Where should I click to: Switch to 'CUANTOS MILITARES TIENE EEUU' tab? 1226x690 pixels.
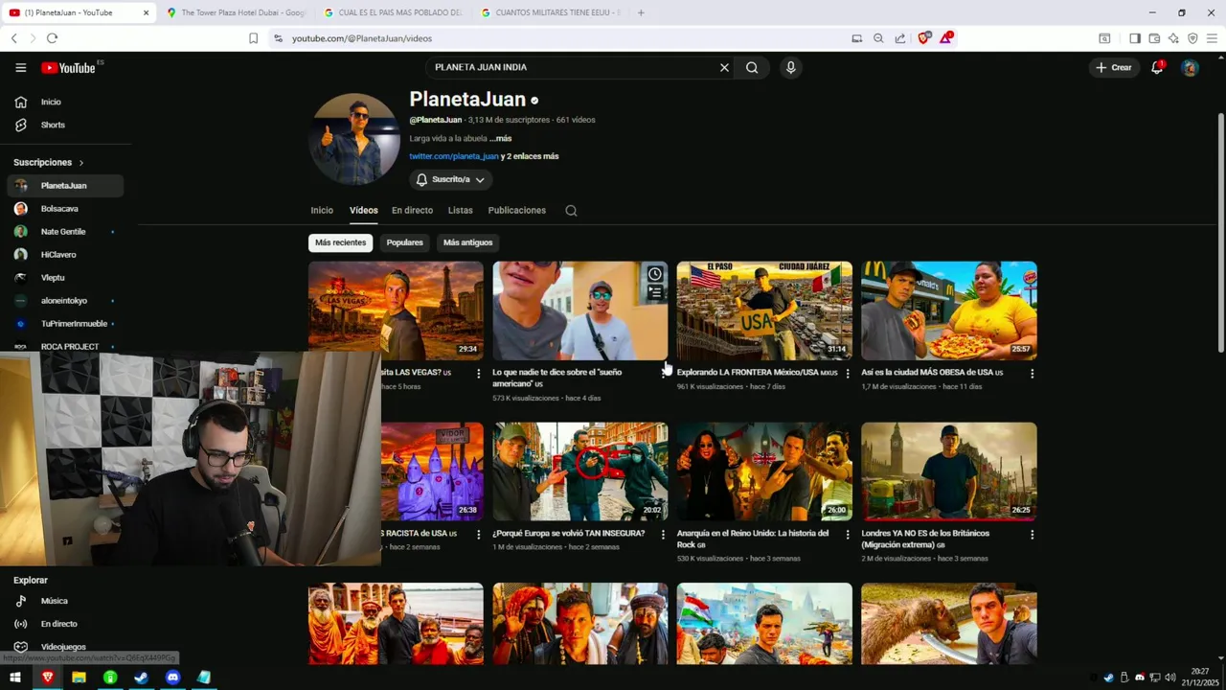(x=550, y=12)
